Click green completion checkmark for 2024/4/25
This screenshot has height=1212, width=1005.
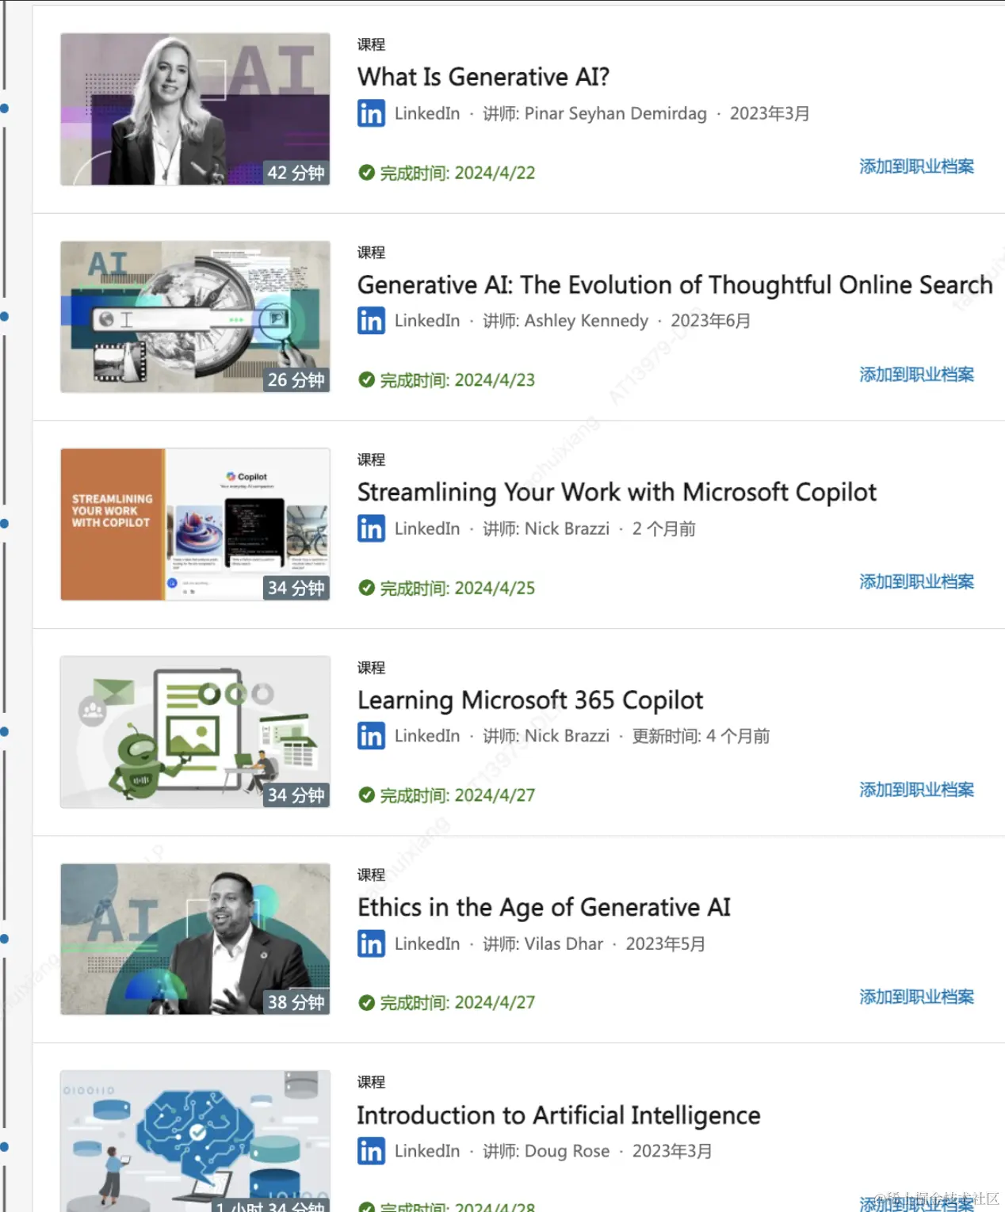366,588
